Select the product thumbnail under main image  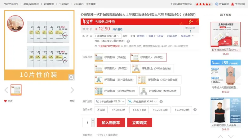16,90
